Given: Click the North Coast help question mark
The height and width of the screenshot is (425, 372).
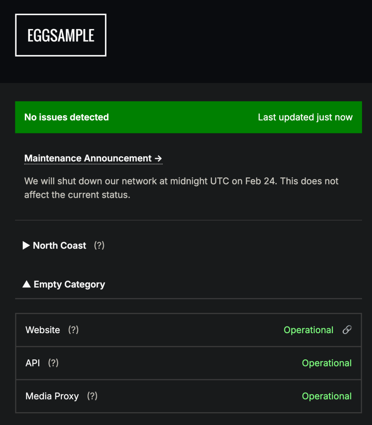Looking at the screenshot, I should [x=99, y=246].
